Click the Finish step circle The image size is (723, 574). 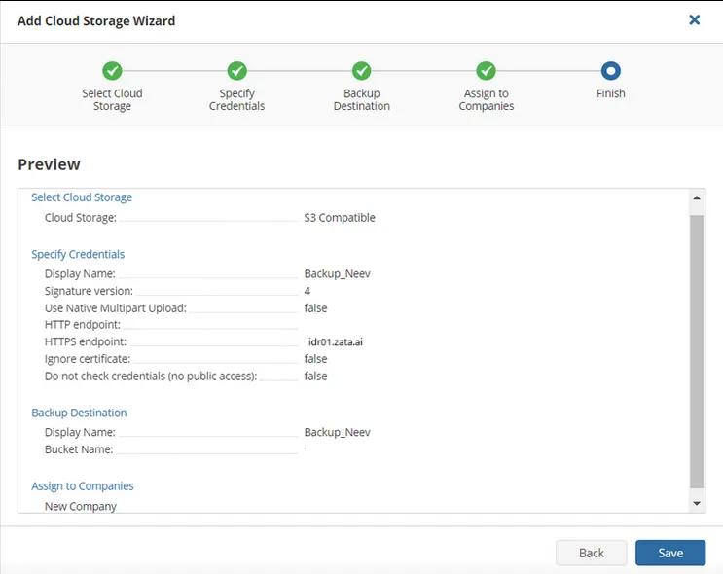click(610, 71)
